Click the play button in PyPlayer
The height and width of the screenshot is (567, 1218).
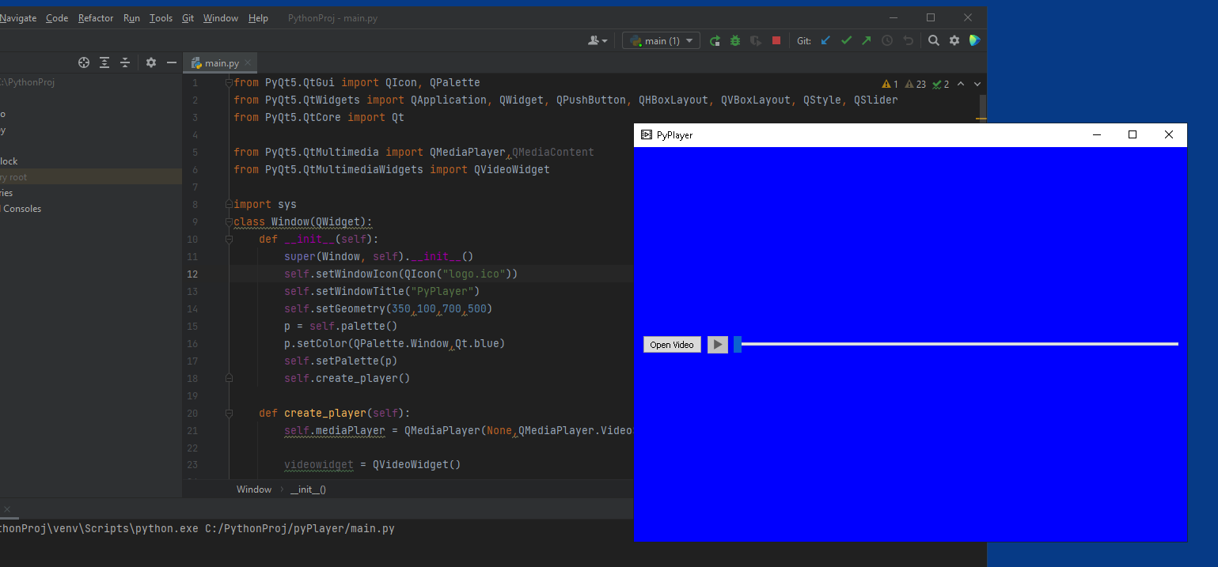click(x=717, y=345)
